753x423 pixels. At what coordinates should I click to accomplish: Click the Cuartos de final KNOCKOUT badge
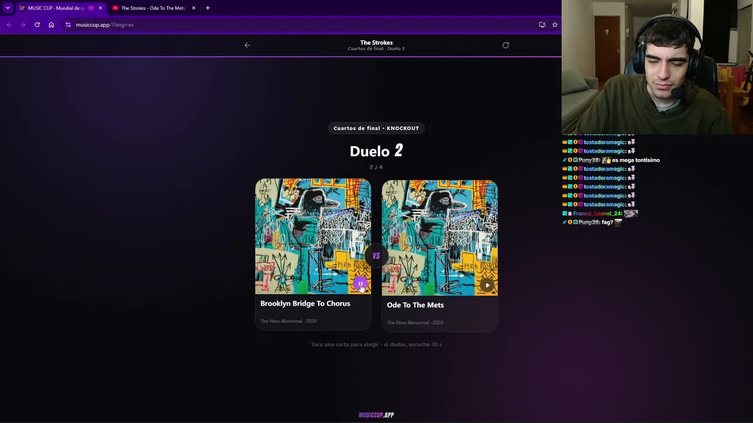376,128
